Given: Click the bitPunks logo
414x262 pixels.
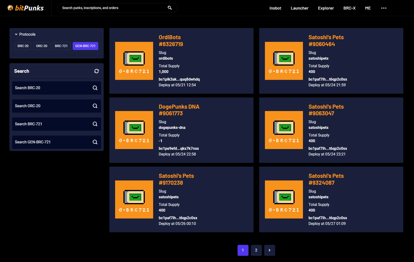Looking at the screenshot, I should tap(26, 8).
